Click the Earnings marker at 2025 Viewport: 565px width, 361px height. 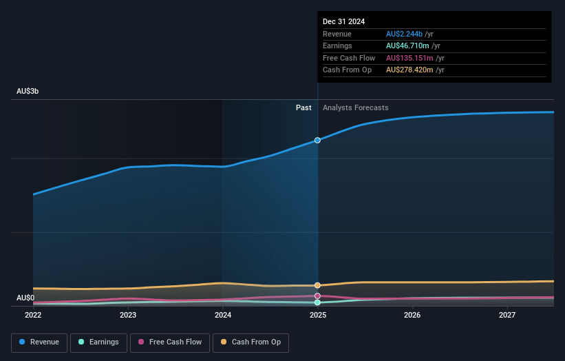(x=317, y=302)
